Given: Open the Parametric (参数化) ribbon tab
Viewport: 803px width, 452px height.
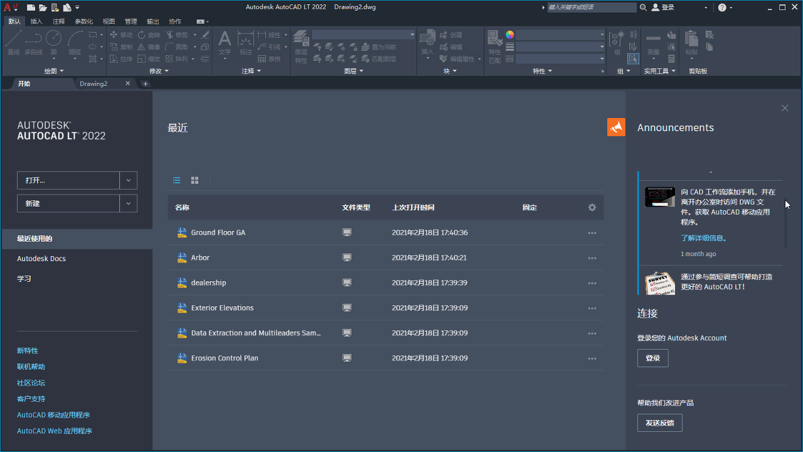Looking at the screenshot, I should coord(84,21).
